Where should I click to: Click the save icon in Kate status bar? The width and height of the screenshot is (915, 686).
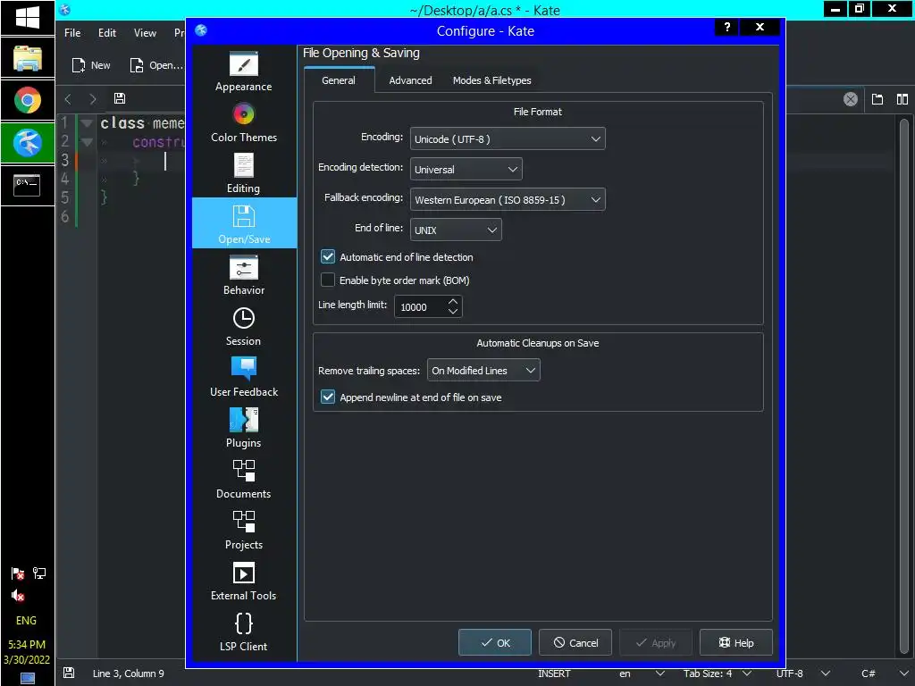(69, 673)
